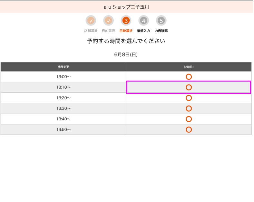The width and height of the screenshot is (254, 202).
Task: Select the 13:10 availability circle
Action: 189,87
